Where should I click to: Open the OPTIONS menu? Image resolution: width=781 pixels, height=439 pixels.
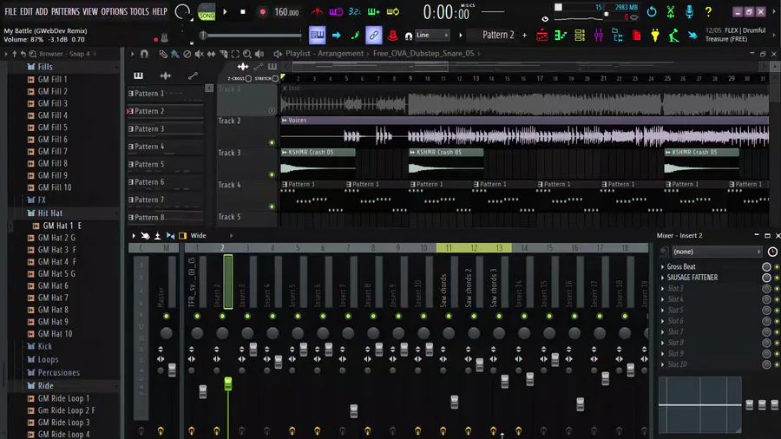coord(114,11)
